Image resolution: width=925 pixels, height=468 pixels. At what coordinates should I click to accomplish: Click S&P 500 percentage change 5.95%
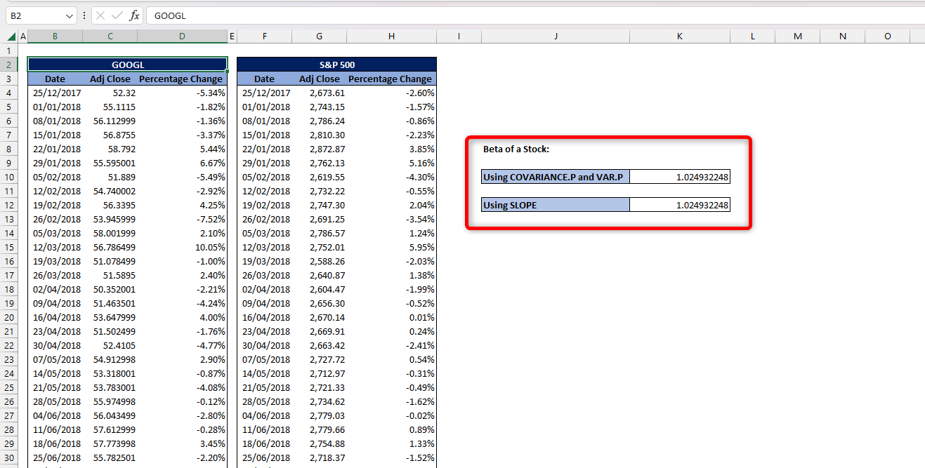coord(391,247)
